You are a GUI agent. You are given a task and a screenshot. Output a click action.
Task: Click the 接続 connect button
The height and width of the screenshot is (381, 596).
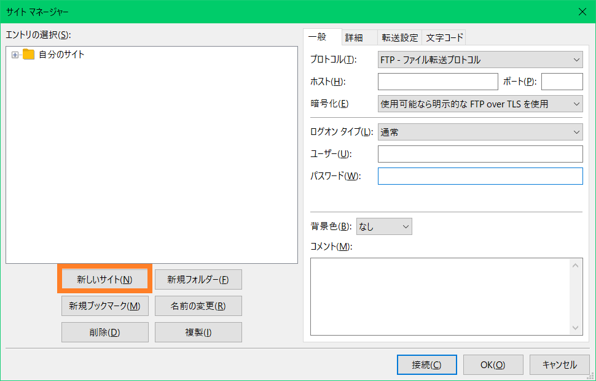[427, 364]
